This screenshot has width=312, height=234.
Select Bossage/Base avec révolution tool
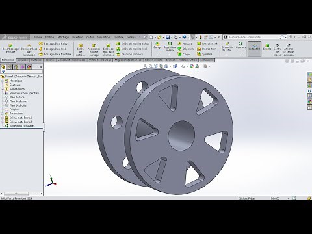29,50
